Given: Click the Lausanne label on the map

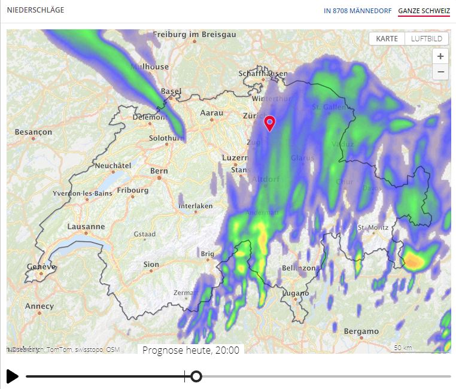Looking at the screenshot, I should point(86,227).
